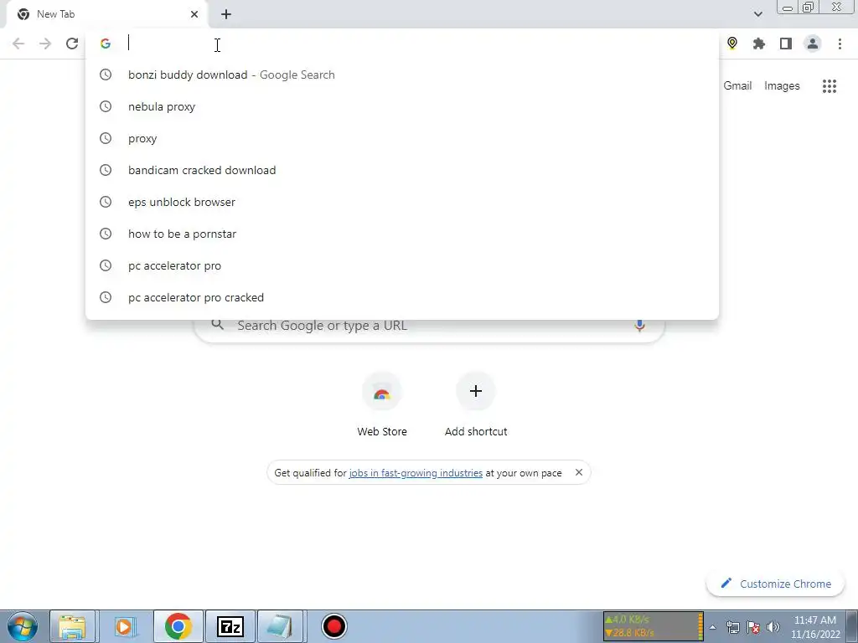Show hidden tray icons arrow
Screen dimensions: 858x643
point(712,627)
